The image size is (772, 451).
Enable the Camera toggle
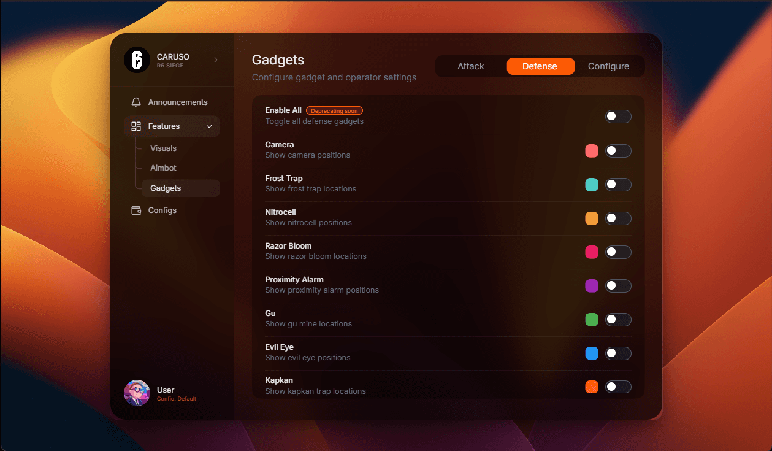tap(618, 151)
